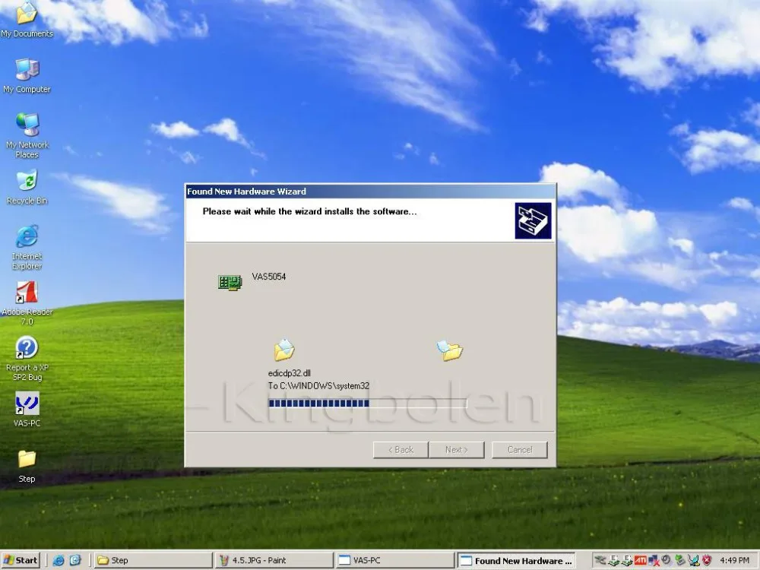Image resolution: width=760 pixels, height=570 pixels.
Task: Click the VAS5054 device card icon
Action: point(230,282)
